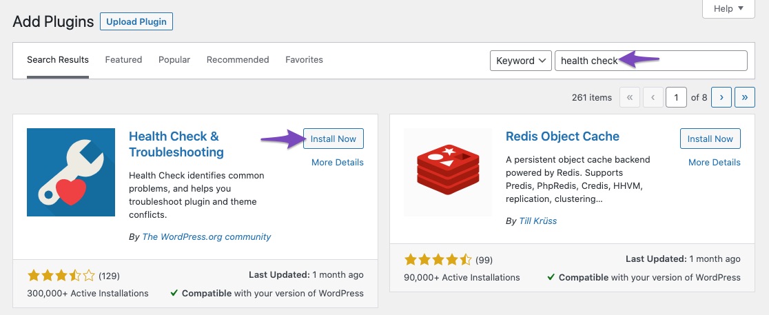
Task: Go to the previous results page
Action: (x=653, y=97)
